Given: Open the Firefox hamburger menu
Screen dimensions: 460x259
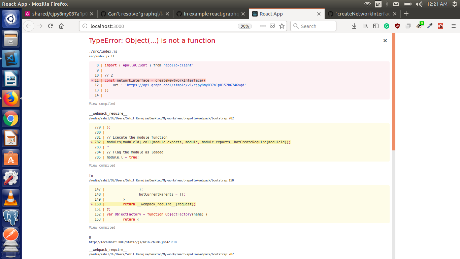Looking at the screenshot, I should click(454, 26).
